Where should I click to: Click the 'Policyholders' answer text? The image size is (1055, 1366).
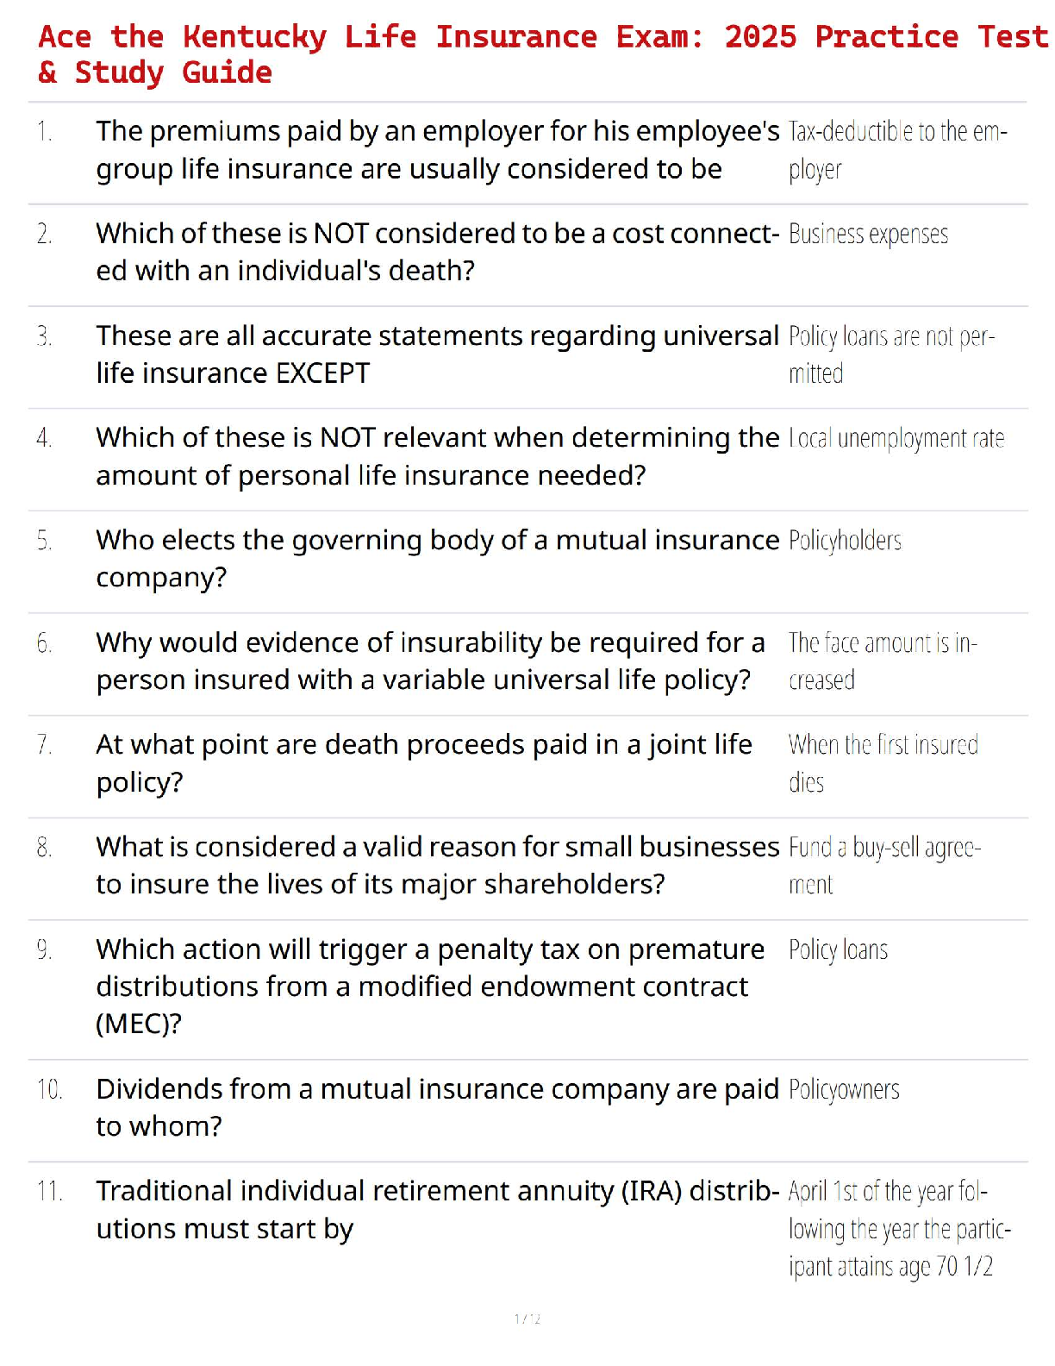pos(845,541)
